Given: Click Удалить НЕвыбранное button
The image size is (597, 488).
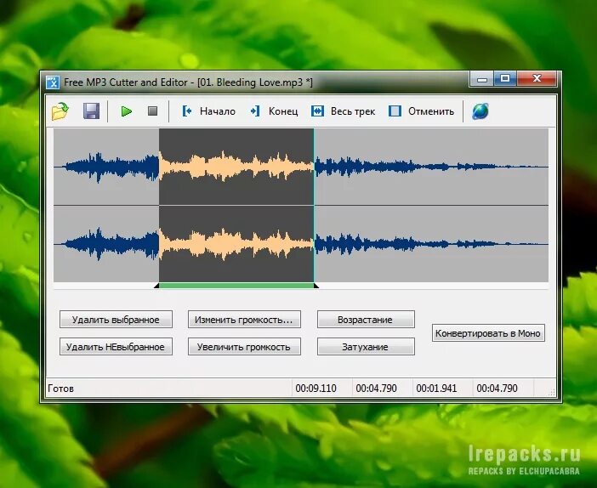Looking at the screenshot, I should tap(116, 347).
